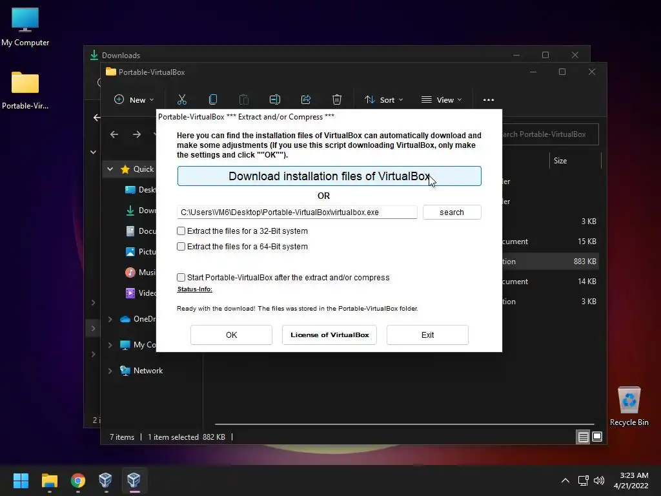Screen dimensions: 661x496
Task: Click Download installation files of VirtualBox button
Action: coord(329,176)
